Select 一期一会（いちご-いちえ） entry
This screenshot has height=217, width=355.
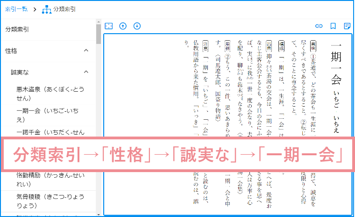coord(48,115)
